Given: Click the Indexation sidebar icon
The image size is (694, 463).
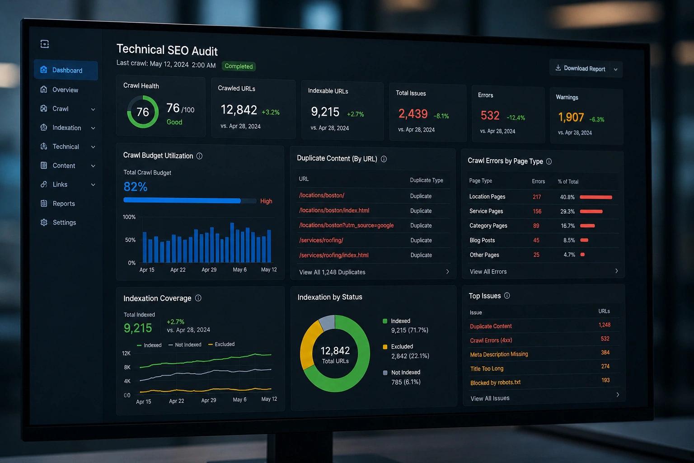Looking at the screenshot, I should point(44,128).
